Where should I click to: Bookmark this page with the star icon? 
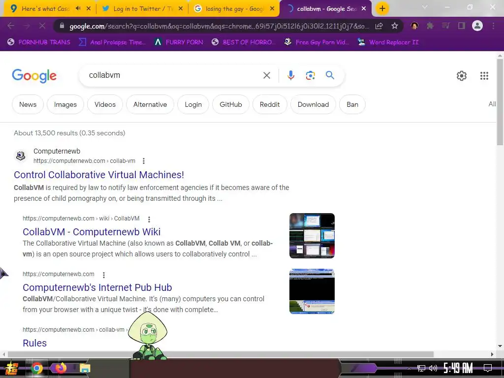[x=395, y=26]
